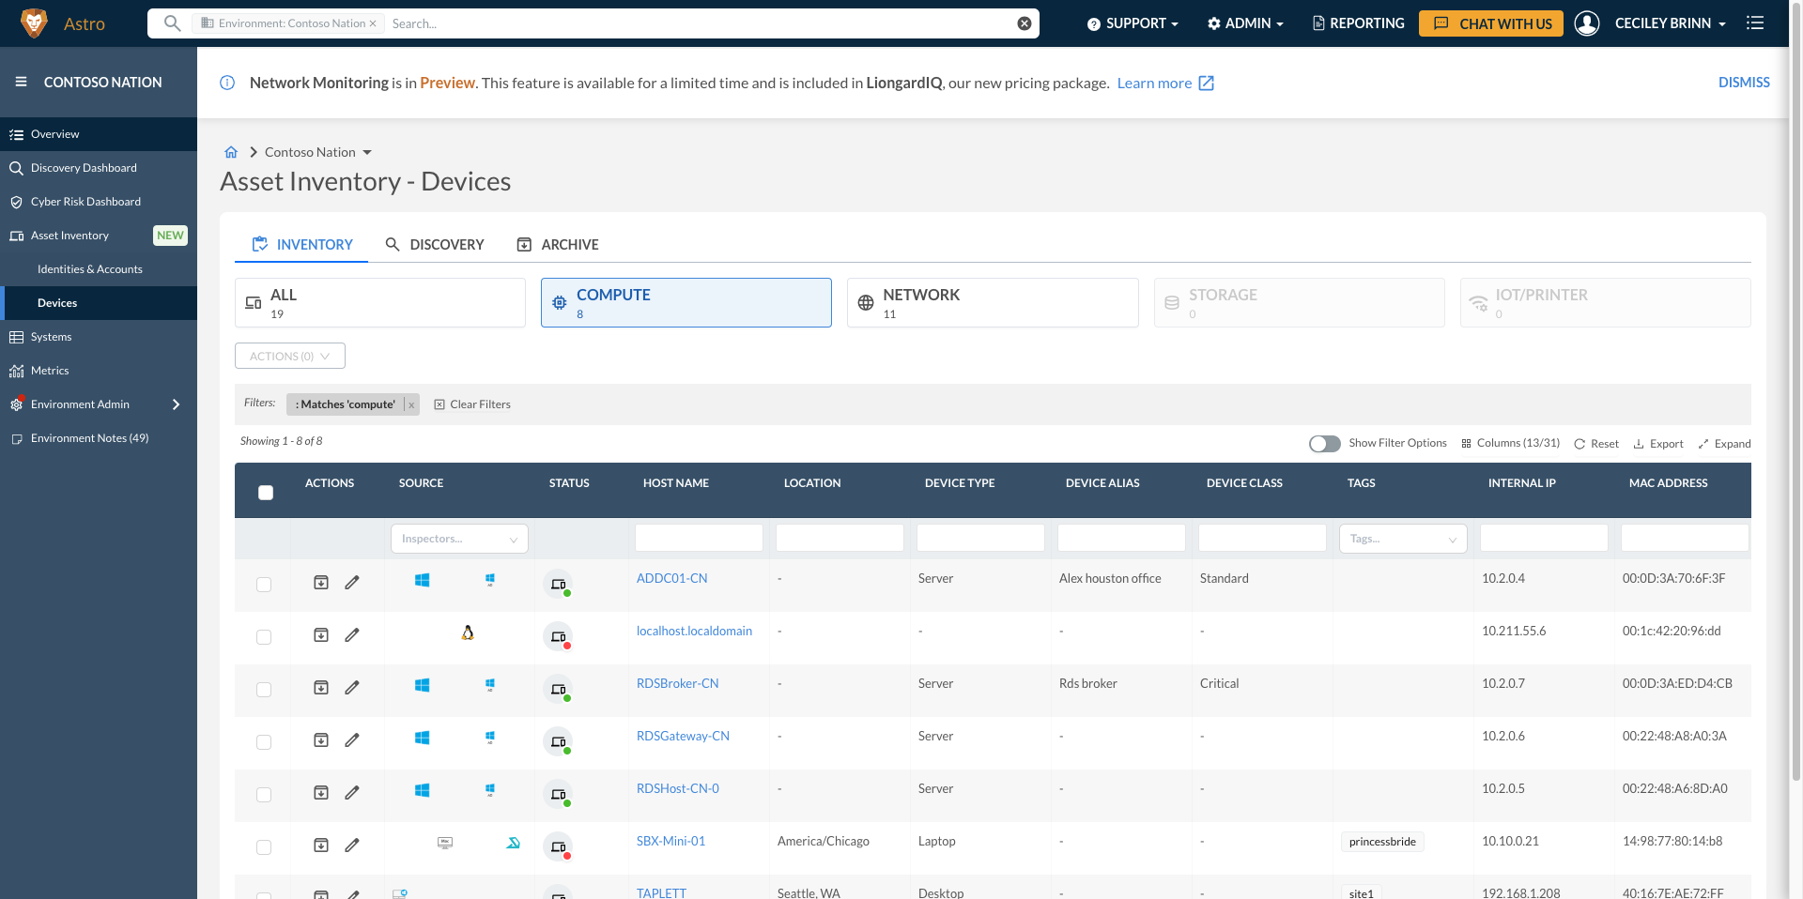This screenshot has width=1803, height=899.
Task: Click the edit pencil for RDSBroker-CN
Action: pos(352,688)
